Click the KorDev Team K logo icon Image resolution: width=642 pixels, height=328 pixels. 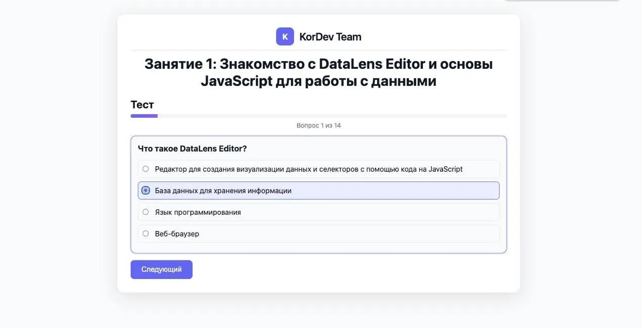pyautogui.click(x=285, y=36)
